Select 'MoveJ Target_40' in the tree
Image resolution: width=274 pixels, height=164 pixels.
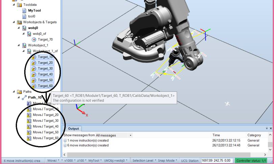coord(46,126)
